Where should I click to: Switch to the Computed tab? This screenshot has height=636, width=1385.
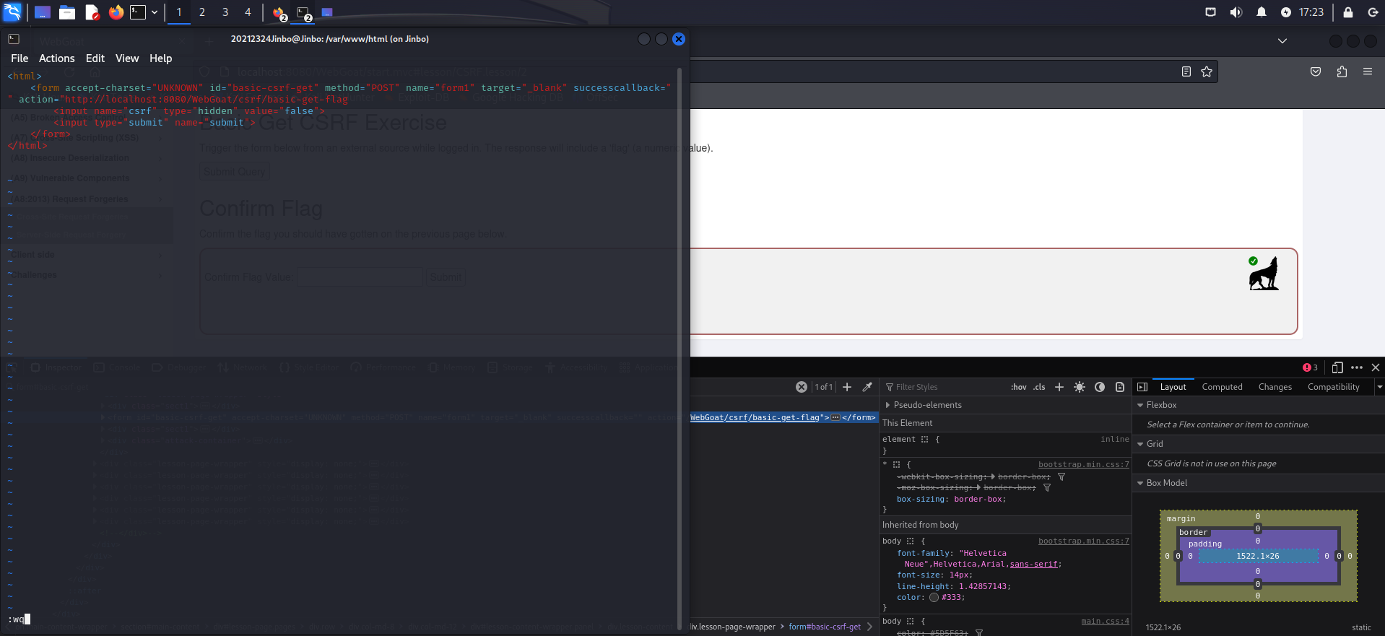pos(1222,387)
